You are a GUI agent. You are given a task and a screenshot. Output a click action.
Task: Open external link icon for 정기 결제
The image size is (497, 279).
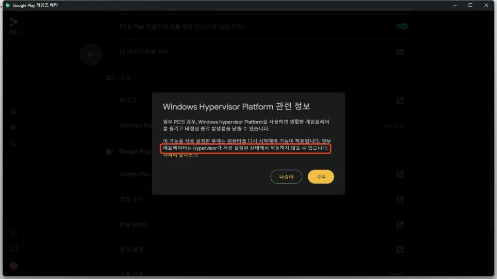pos(400,249)
